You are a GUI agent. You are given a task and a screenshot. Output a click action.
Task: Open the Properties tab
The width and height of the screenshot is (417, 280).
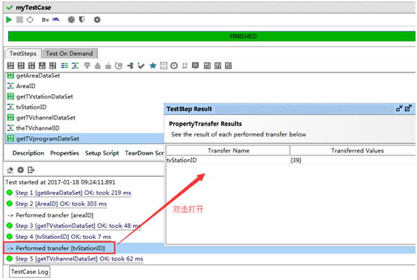64,153
